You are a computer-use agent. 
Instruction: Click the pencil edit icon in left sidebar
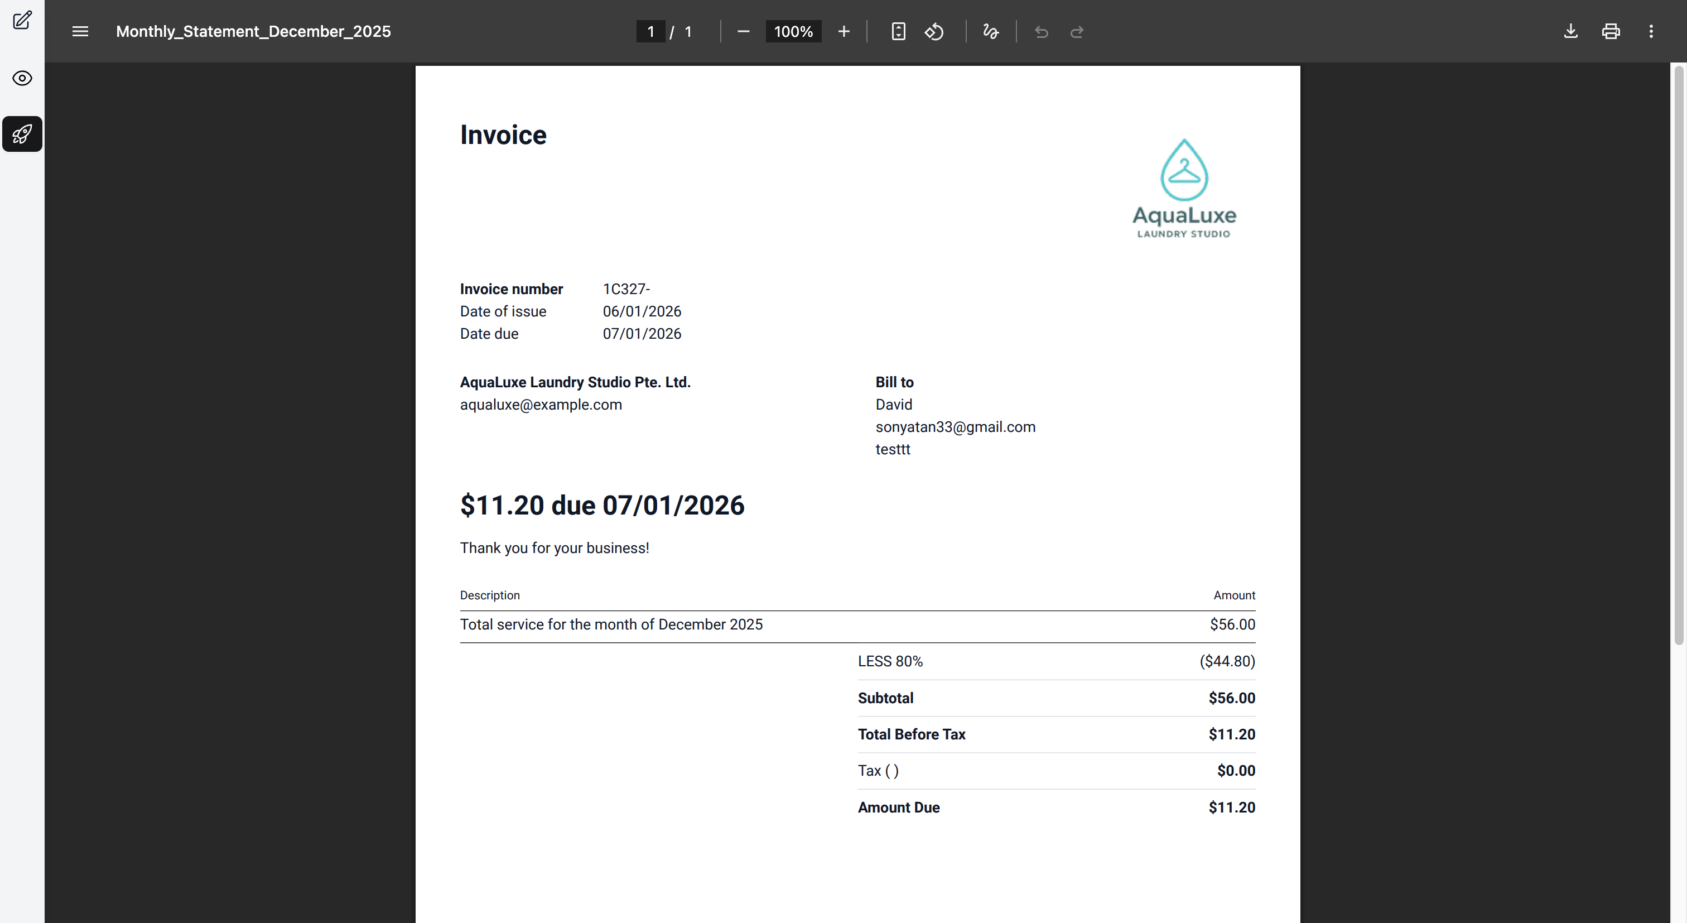[22, 20]
